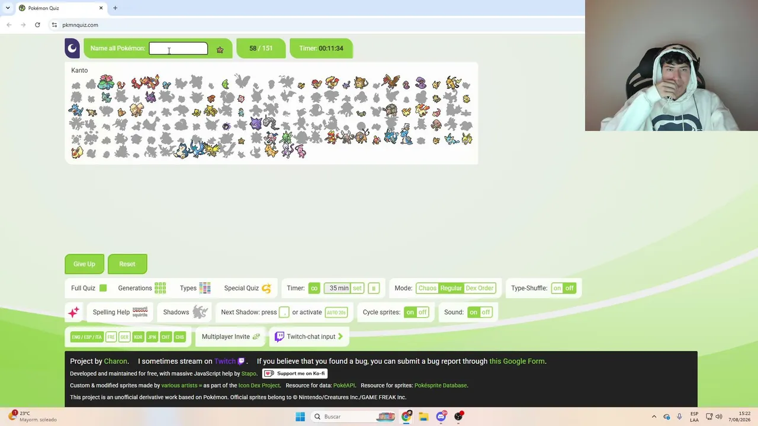The image size is (758, 426).
Task: Apply the timer with the set button
Action: [357, 288]
